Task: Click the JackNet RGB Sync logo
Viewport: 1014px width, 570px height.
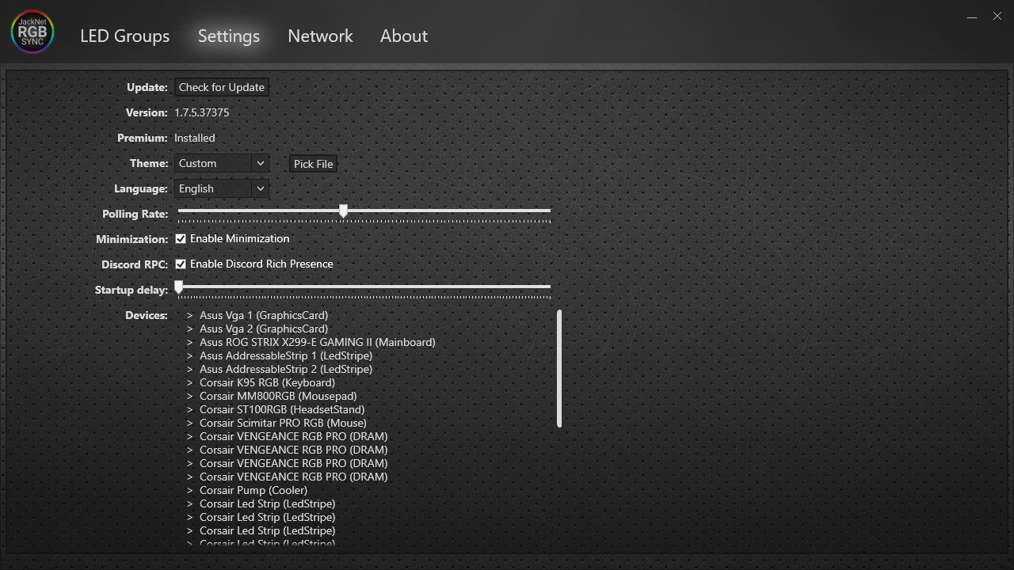Action: 32,32
